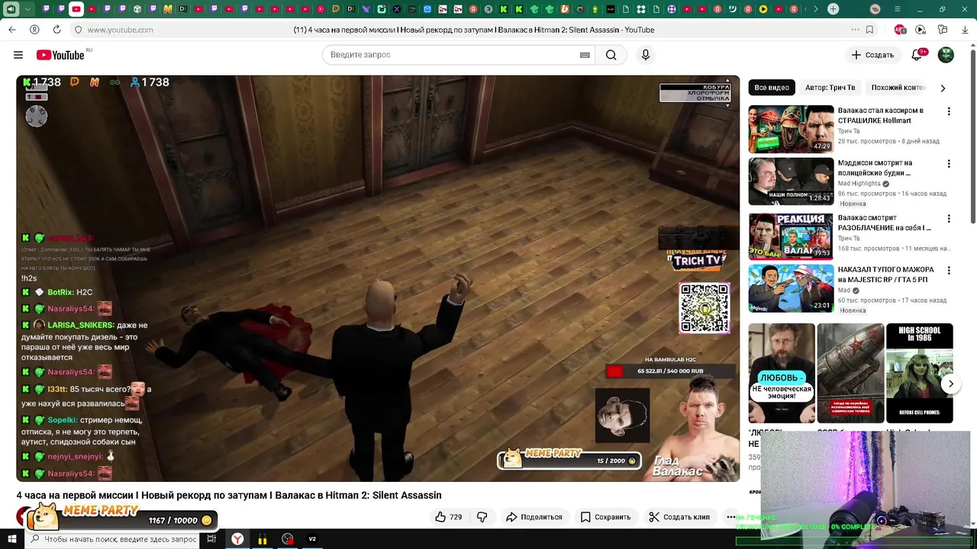Go back with browser back arrow
977x549 pixels.
12,30
